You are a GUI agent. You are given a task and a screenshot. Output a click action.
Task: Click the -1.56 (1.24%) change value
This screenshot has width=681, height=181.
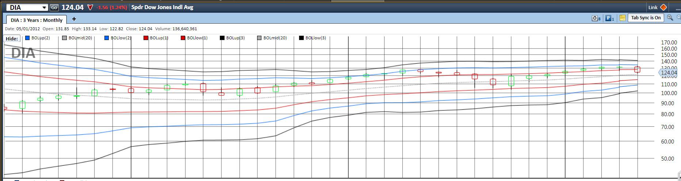(112, 7)
